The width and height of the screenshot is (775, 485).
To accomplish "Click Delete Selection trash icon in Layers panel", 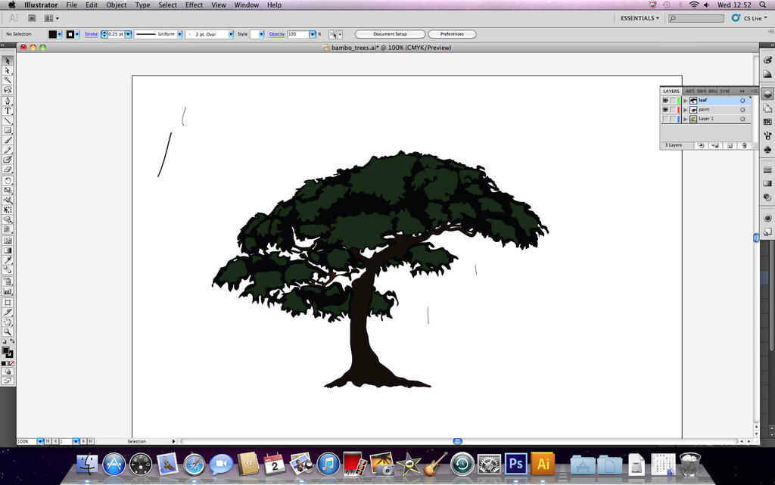I will click(745, 146).
